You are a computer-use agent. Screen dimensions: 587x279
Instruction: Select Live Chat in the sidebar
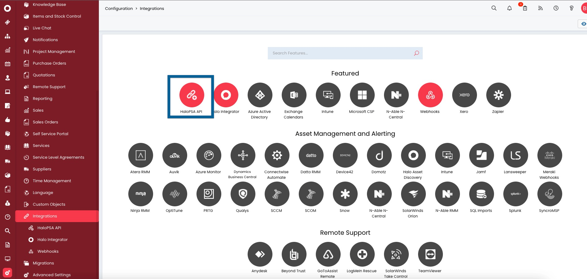click(57, 28)
